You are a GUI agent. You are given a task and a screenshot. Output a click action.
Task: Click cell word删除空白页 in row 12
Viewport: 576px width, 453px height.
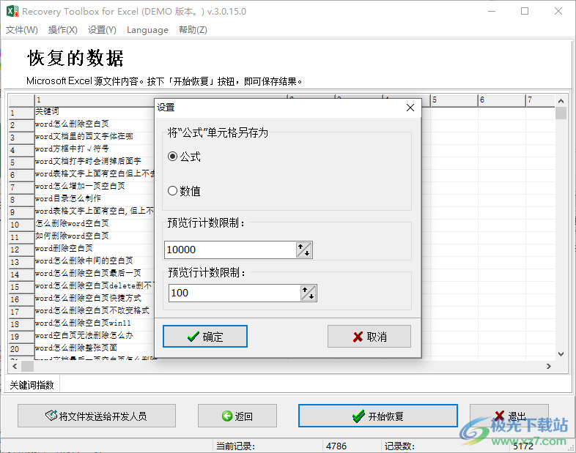64,248
